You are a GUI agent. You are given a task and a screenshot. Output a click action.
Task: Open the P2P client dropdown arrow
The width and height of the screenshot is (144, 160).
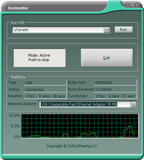107,30
